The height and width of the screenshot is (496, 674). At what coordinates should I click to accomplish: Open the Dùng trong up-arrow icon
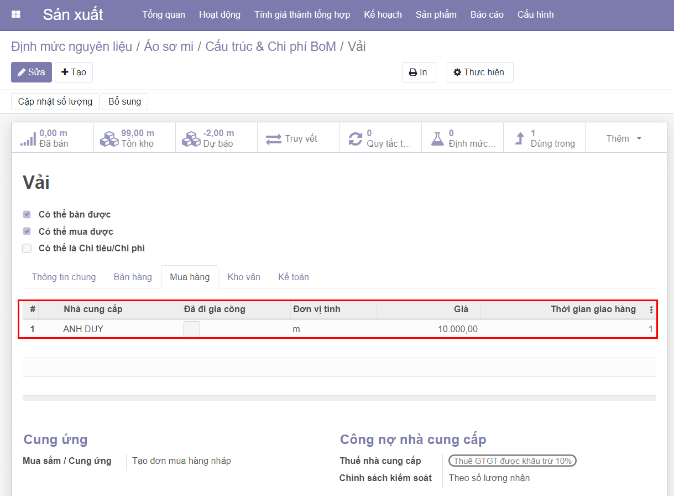tap(519, 138)
